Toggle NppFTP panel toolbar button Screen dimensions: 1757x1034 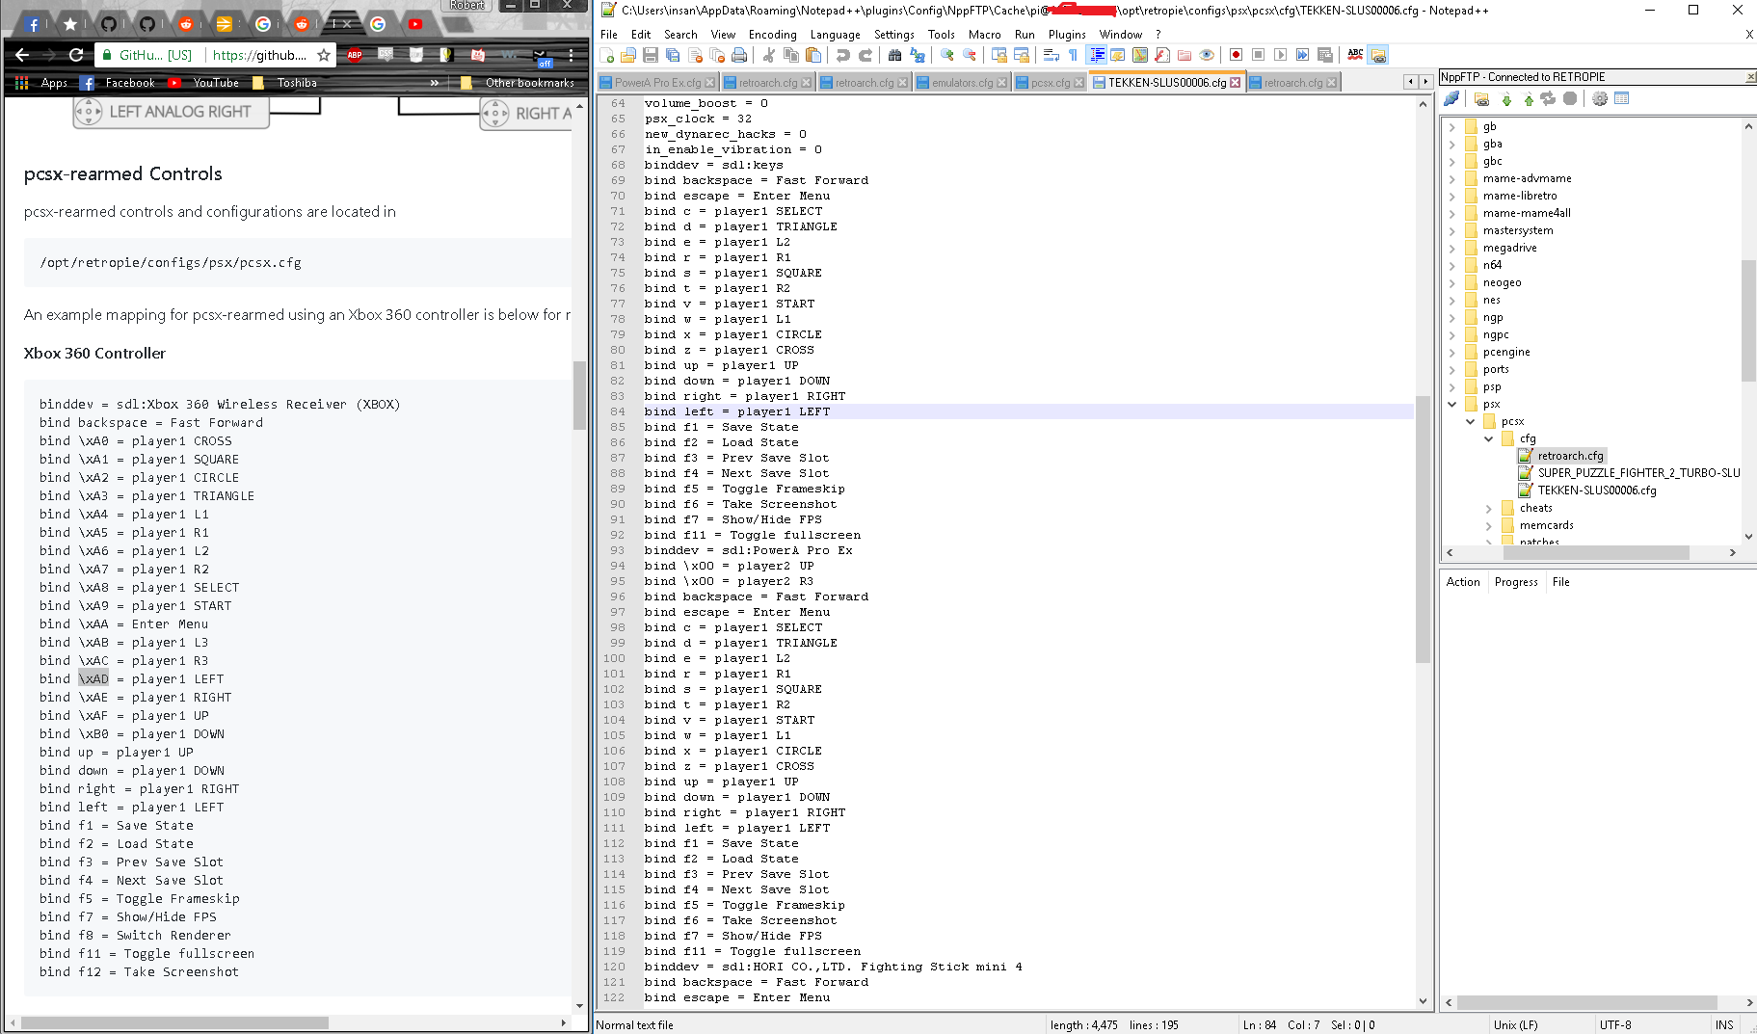point(1378,55)
